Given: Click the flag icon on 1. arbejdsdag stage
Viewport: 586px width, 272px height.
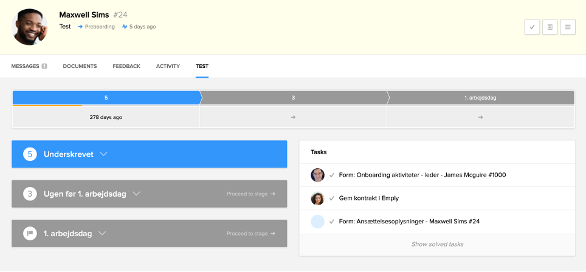Looking at the screenshot, I should click(x=30, y=233).
